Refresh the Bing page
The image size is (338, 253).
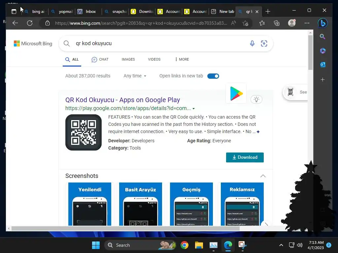coord(29,23)
